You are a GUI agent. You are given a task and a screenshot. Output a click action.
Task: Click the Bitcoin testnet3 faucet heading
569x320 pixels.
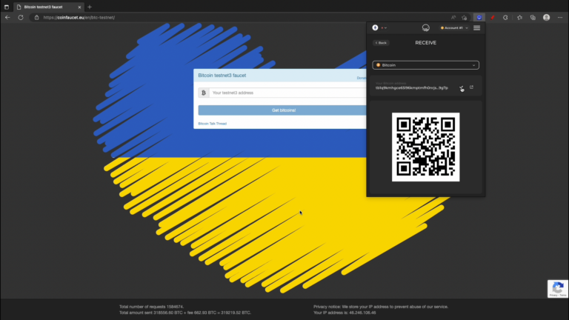pos(222,76)
